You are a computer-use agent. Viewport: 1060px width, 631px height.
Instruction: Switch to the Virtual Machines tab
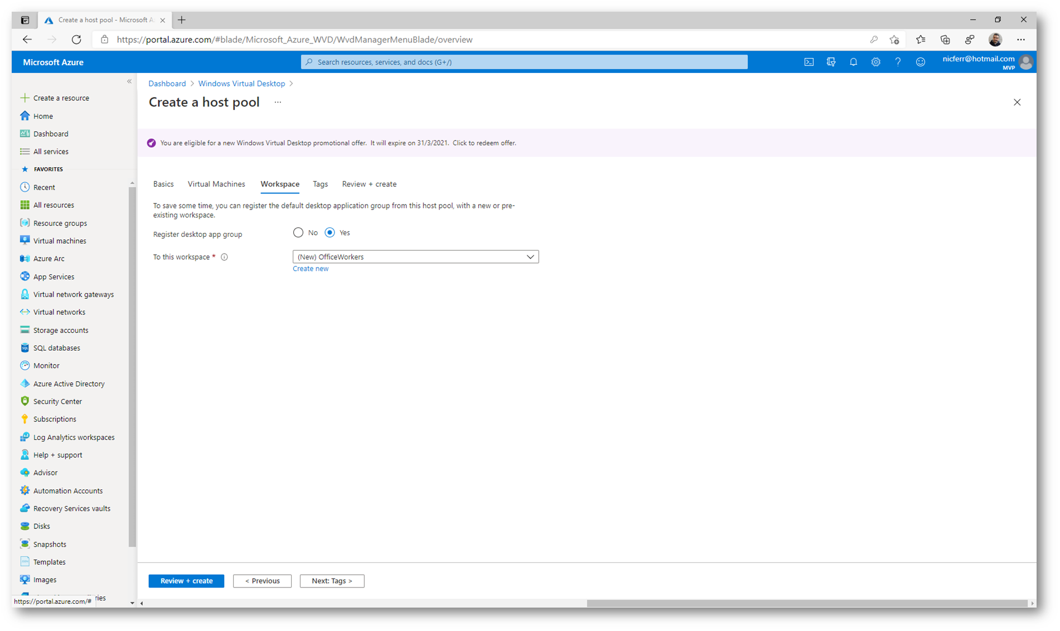coord(216,184)
